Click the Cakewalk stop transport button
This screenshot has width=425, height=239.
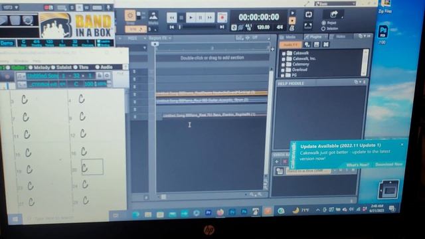(181, 18)
